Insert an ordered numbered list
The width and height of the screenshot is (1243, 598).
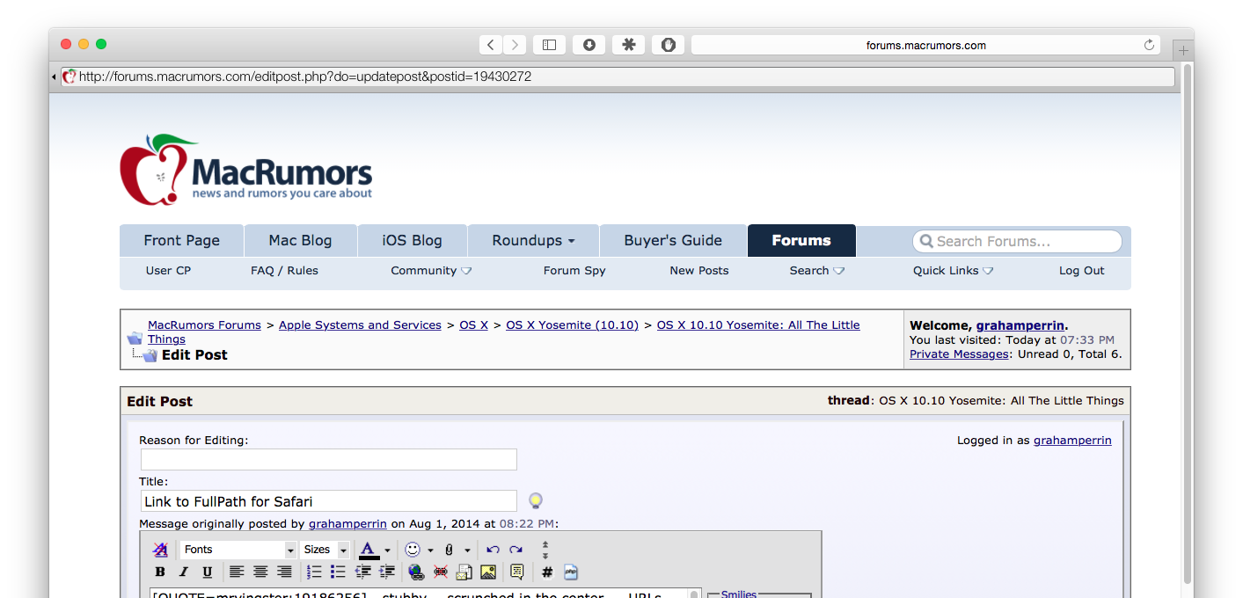314,572
